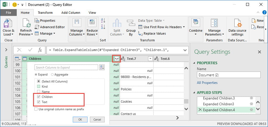
Task: Click the expand icon on Children column header
Action: pyautogui.click(x=116, y=59)
